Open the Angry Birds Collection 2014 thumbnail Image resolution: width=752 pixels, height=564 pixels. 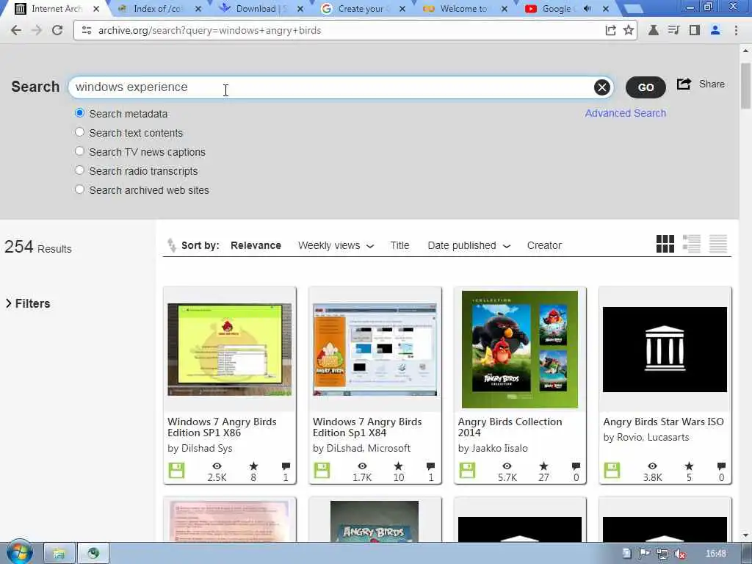[520, 349]
